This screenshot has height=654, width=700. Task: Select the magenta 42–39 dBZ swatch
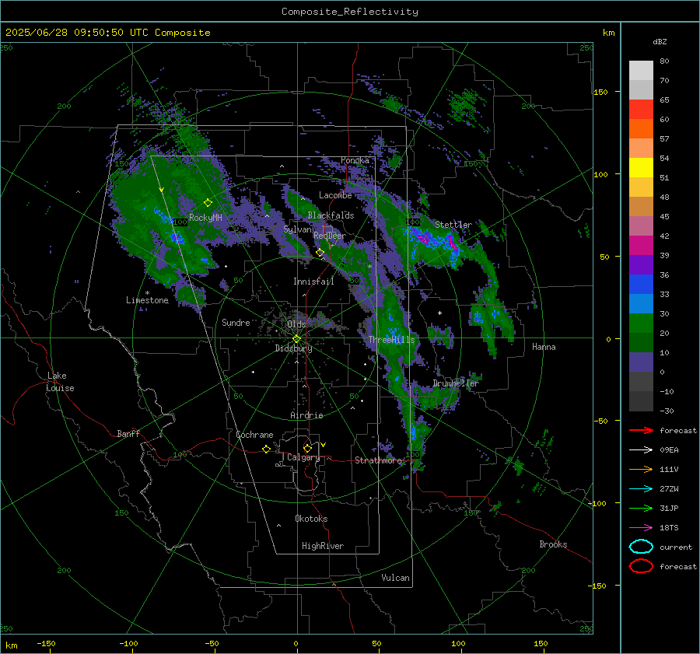[x=641, y=246]
